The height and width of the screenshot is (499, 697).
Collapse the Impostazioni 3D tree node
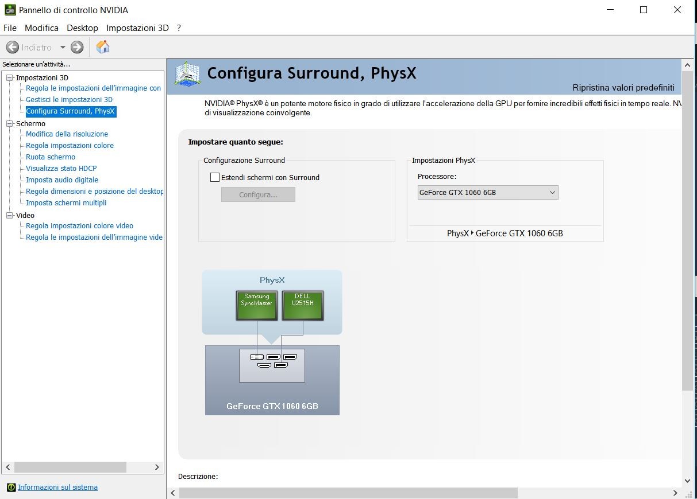tap(9, 77)
